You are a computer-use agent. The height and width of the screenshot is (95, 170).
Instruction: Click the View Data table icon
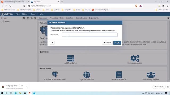(x=28, y=18)
